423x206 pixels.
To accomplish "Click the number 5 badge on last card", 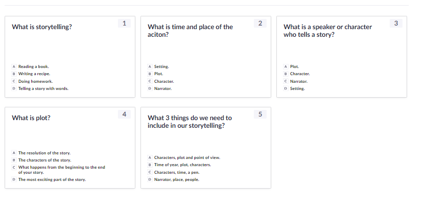I will click(260, 115).
